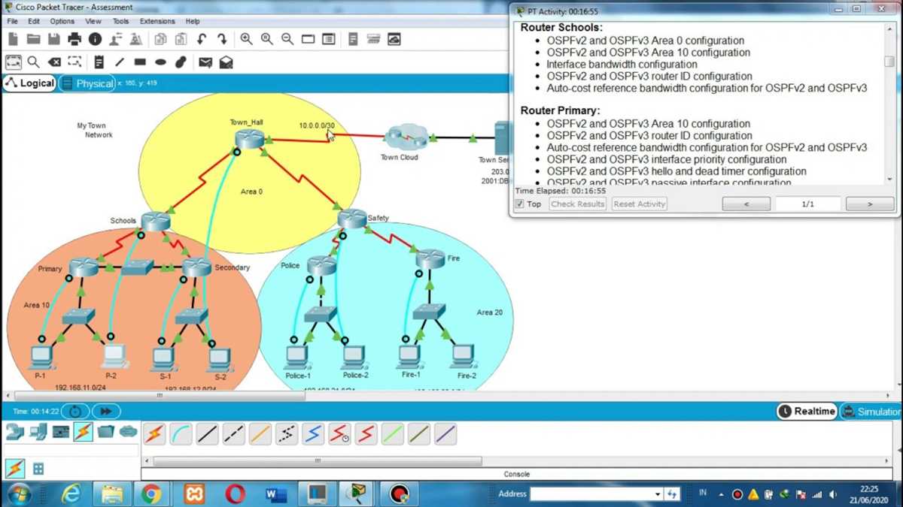Select the copper straight-through cable
Screen dimensions: 903x507
click(x=207, y=434)
